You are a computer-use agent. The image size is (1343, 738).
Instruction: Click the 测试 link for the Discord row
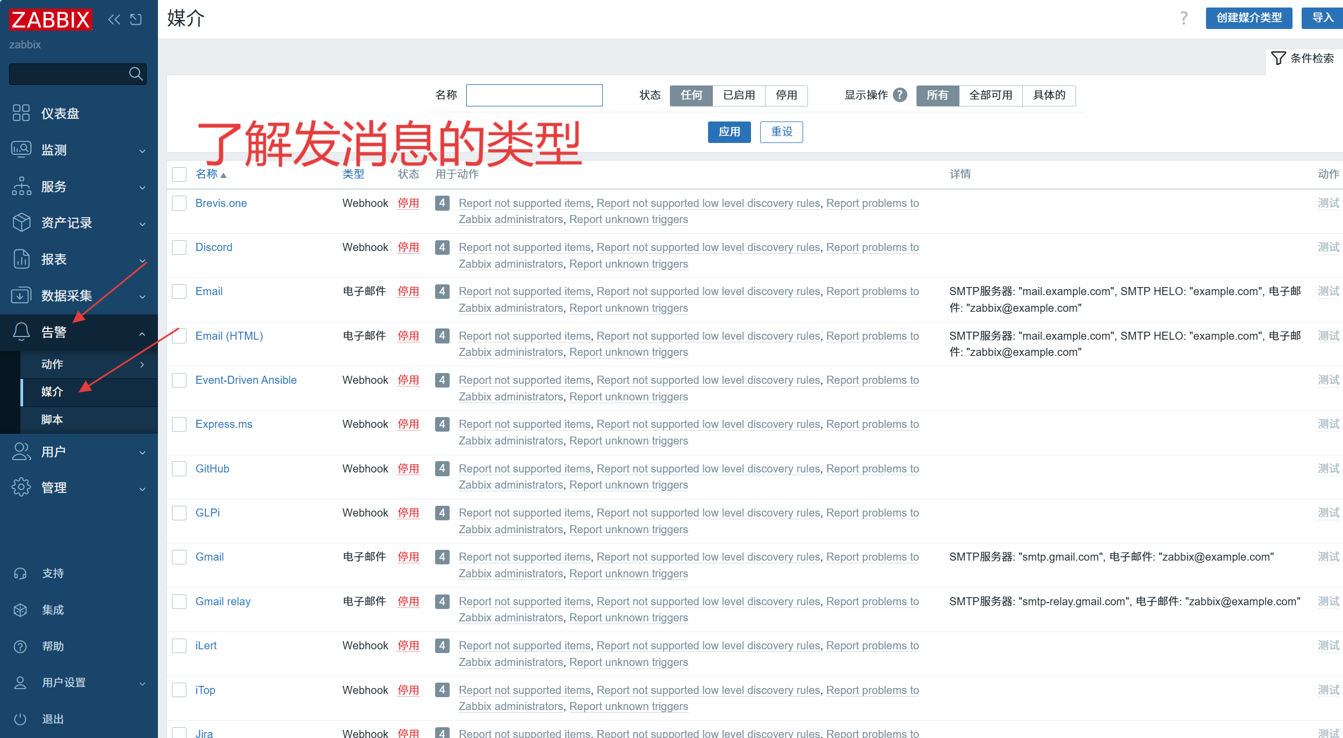(x=1328, y=247)
